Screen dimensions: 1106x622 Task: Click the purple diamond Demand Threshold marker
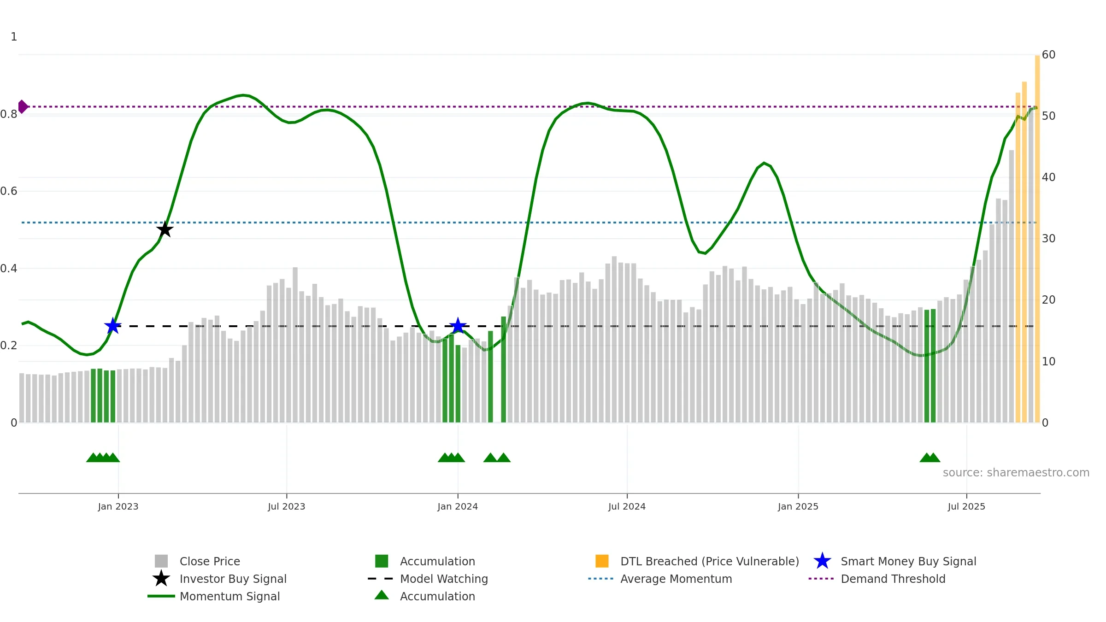coord(23,106)
